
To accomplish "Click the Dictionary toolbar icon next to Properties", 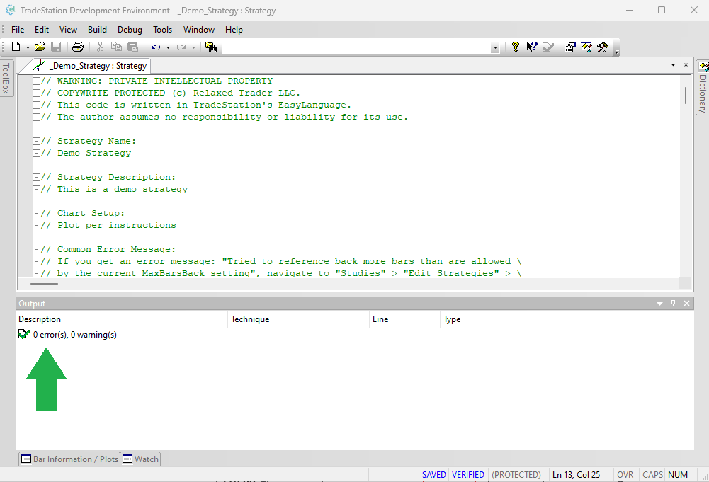I will [586, 47].
